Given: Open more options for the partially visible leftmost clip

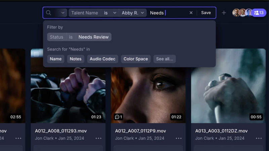Looking at the screenshot, I should pos(18,138).
